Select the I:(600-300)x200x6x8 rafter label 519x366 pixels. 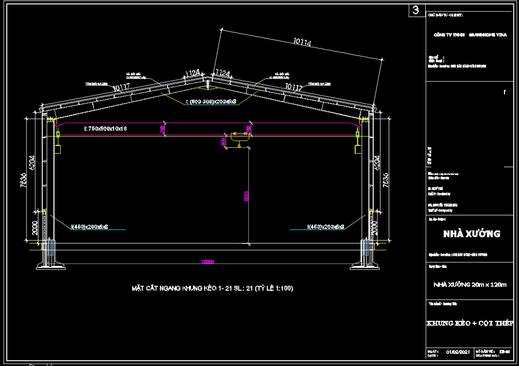(211, 102)
